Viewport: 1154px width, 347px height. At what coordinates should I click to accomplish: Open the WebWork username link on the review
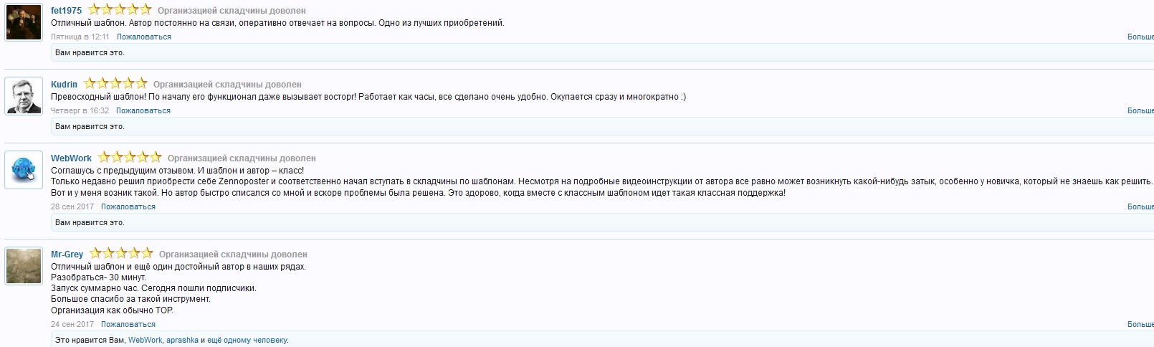coord(71,158)
